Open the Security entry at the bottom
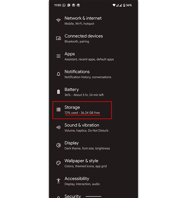 click(x=73, y=196)
